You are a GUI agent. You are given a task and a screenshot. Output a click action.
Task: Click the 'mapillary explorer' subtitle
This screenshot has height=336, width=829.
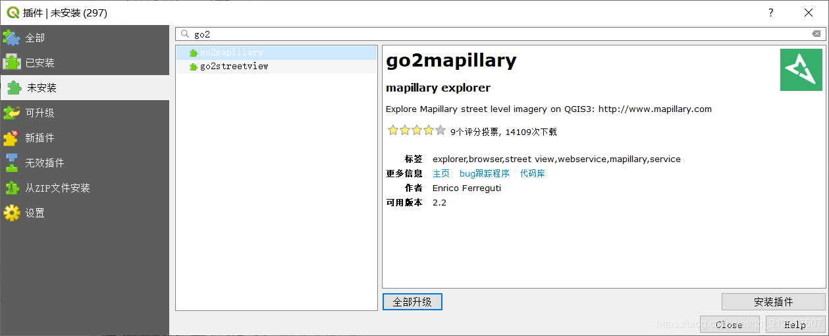[438, 88]
